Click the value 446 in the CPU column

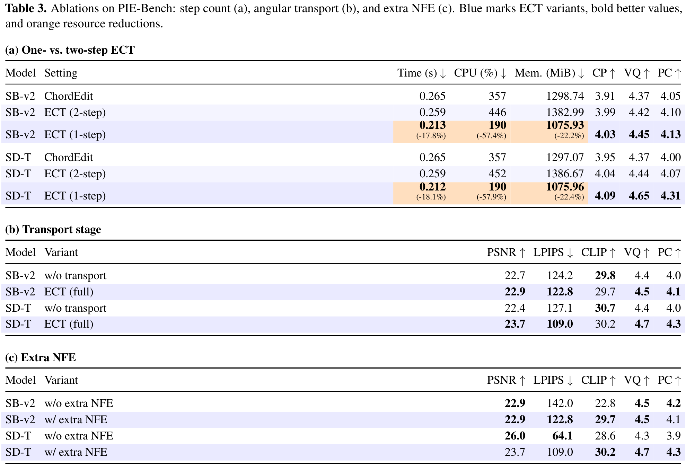(498, 112)
